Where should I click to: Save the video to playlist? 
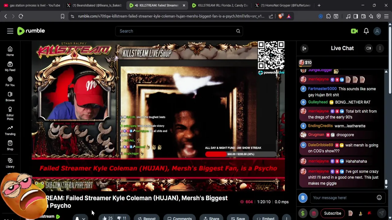[238, 218]
